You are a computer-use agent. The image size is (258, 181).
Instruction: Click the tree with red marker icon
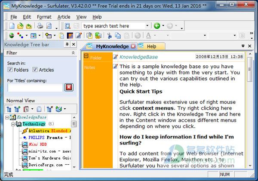click(50, 109)
